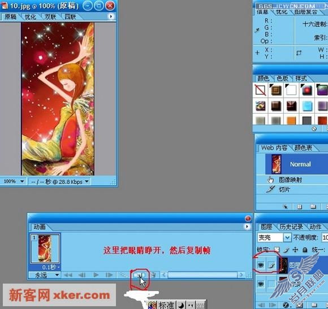Image resolution: width=328 pixels, height=309 pixels.
Task: Toggle lock transparent pixels in Layers panel
Action: 277,250
